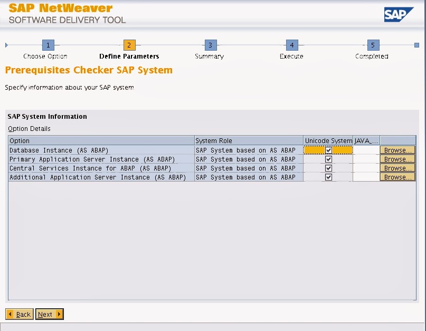Select the Summary wizard step label
426x331 pixels.
click(210, 55)
